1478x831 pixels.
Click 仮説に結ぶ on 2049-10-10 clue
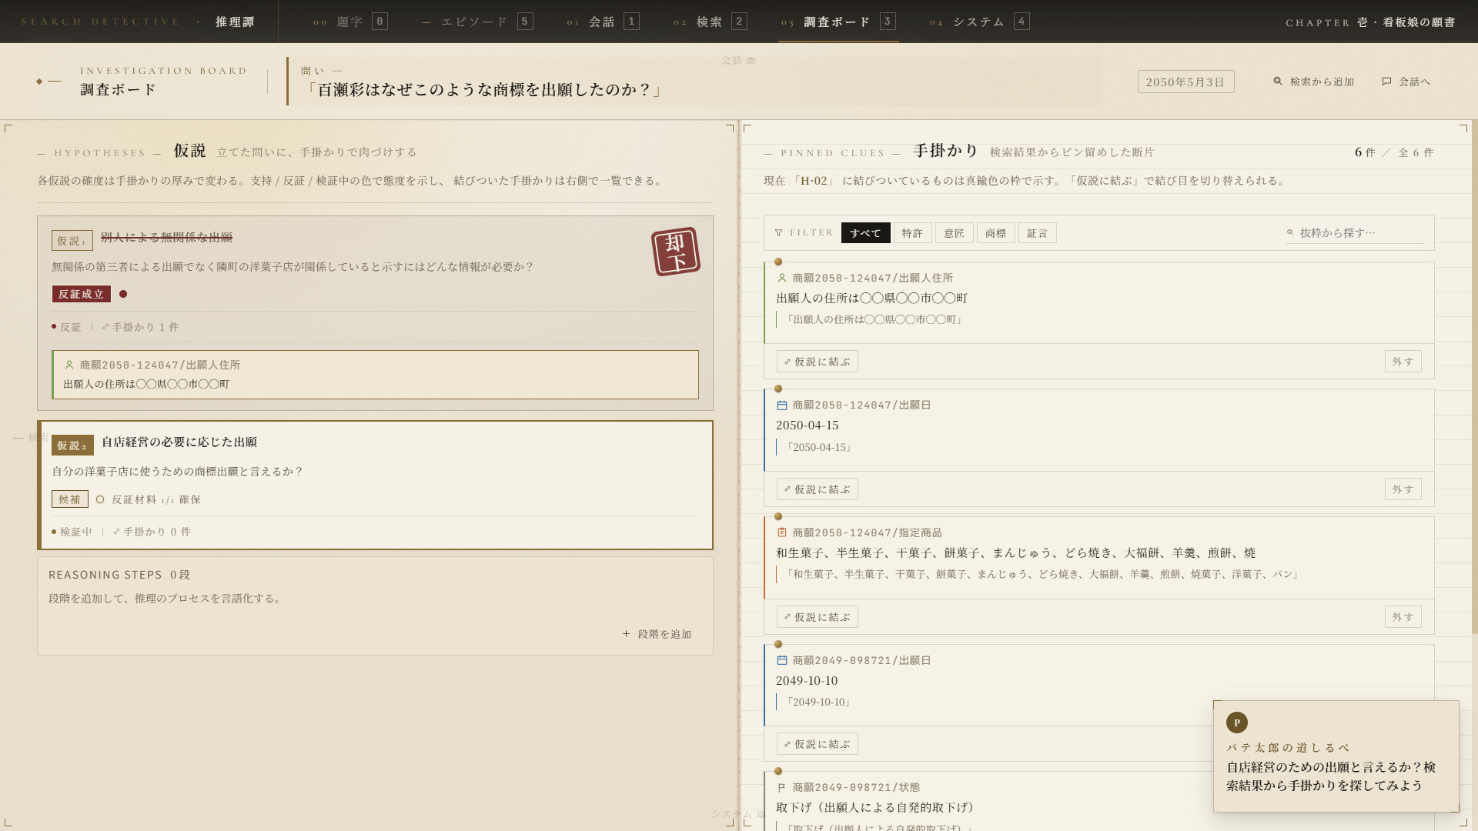point(817,744)
